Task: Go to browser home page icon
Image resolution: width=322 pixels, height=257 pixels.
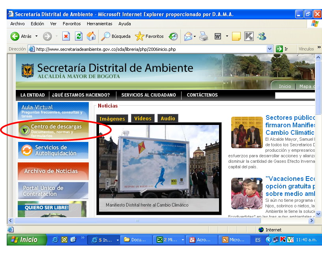Action: click(x=91, y=36)
